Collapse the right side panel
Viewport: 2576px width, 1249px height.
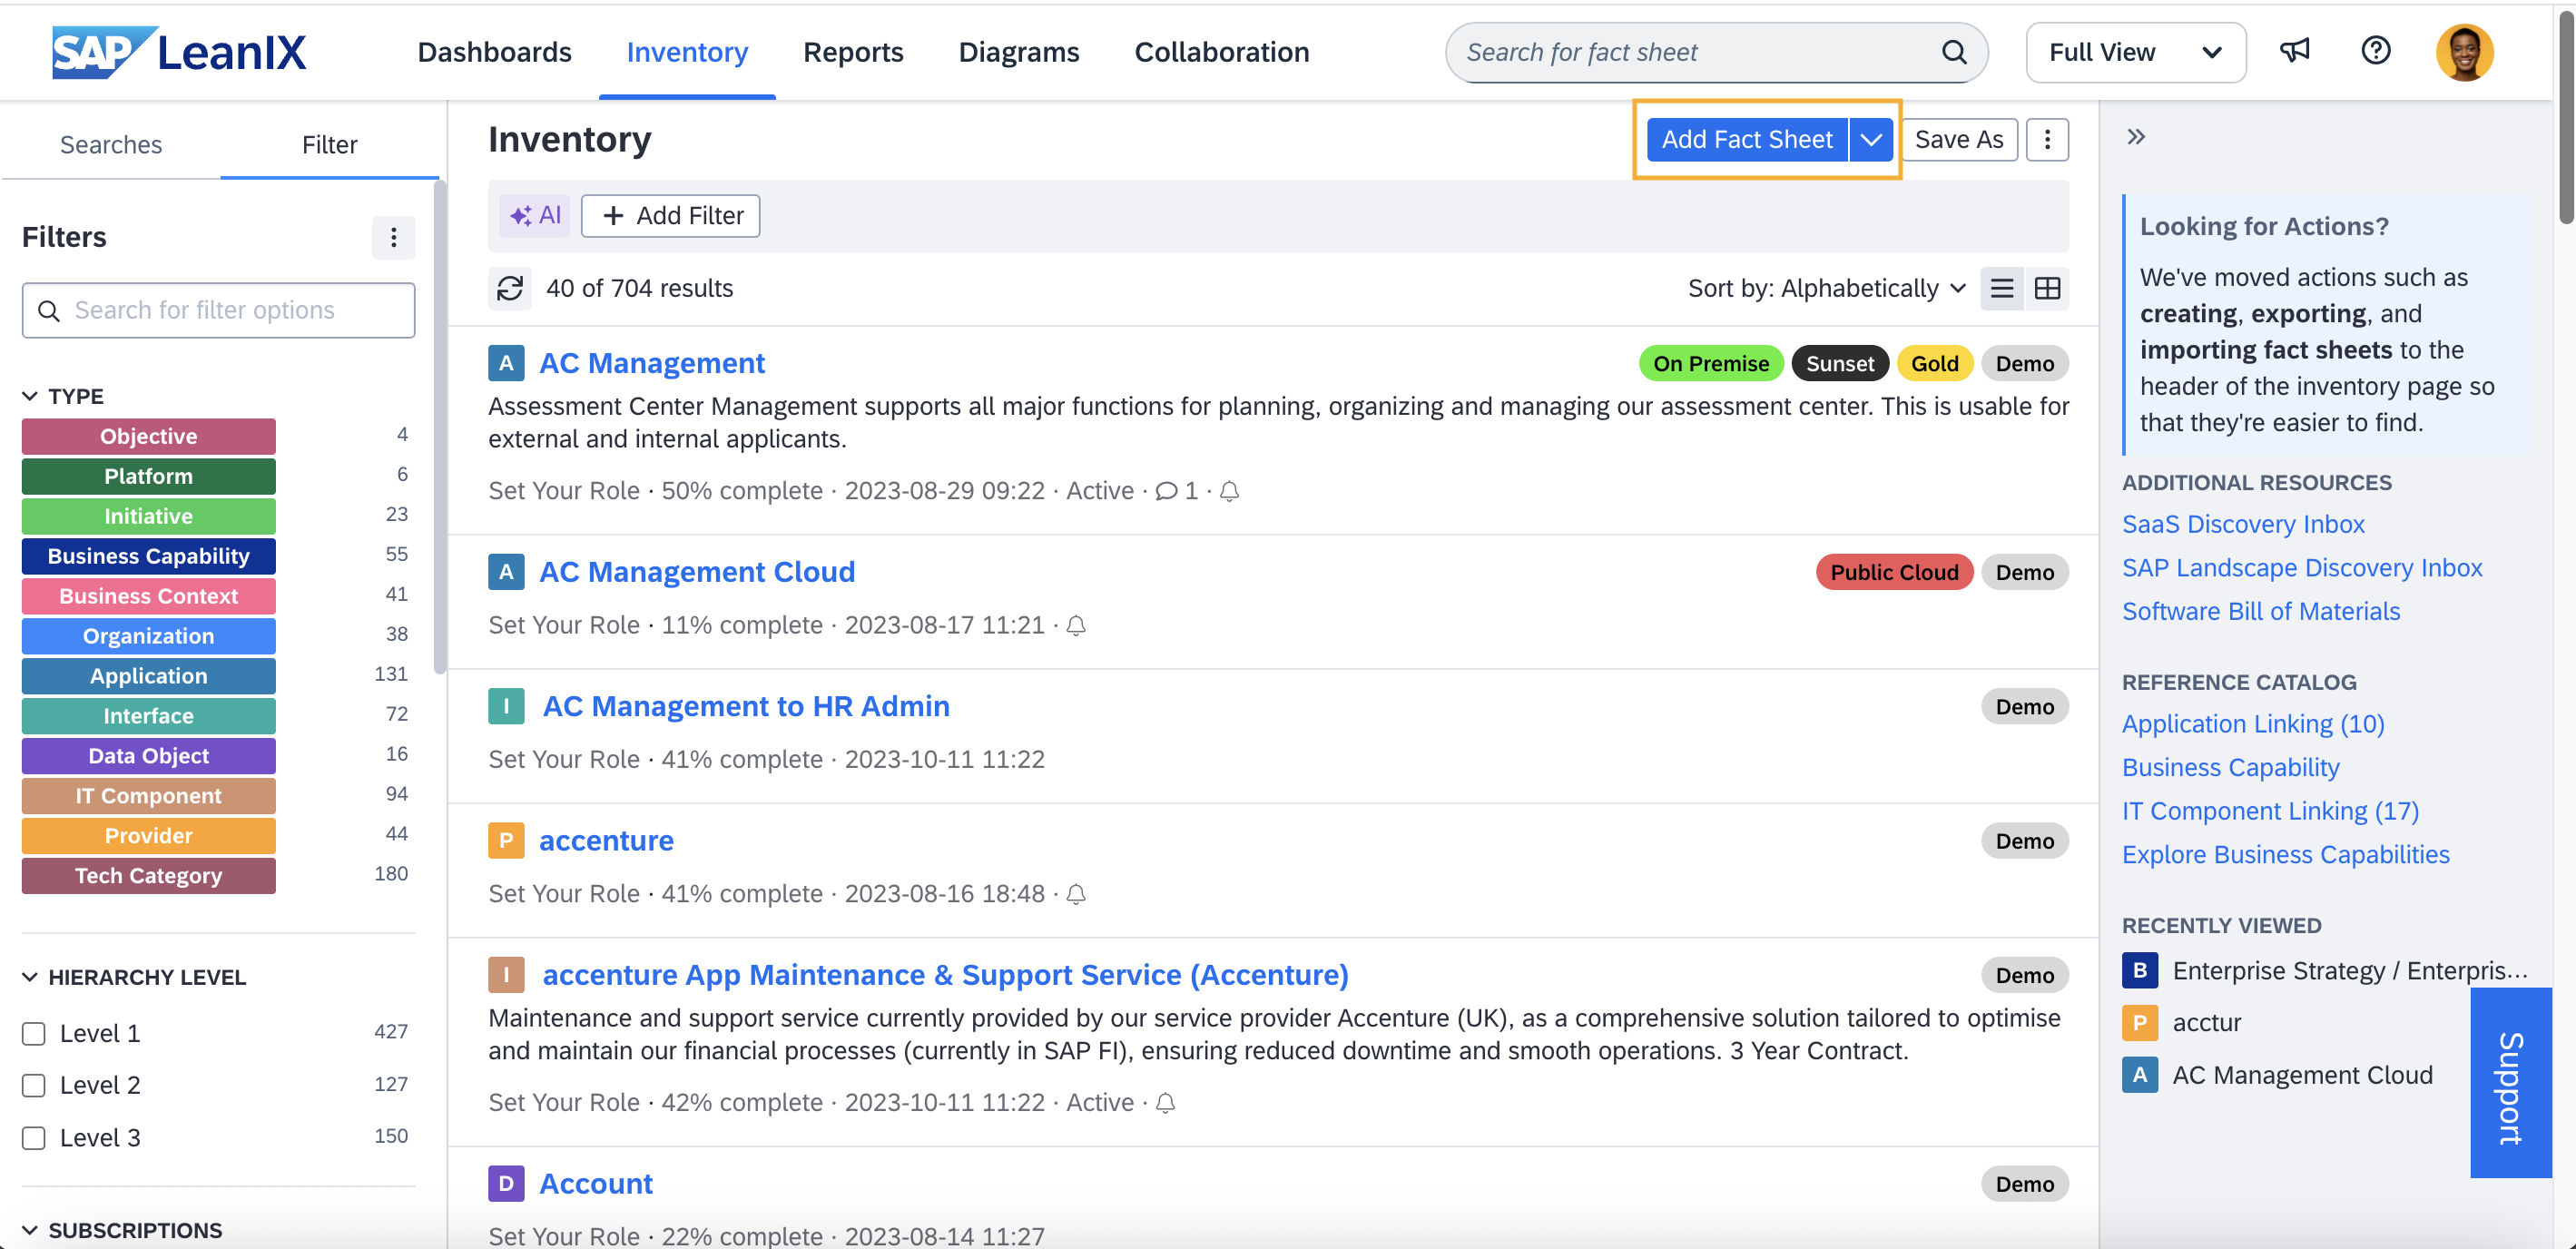point(2136,137)
